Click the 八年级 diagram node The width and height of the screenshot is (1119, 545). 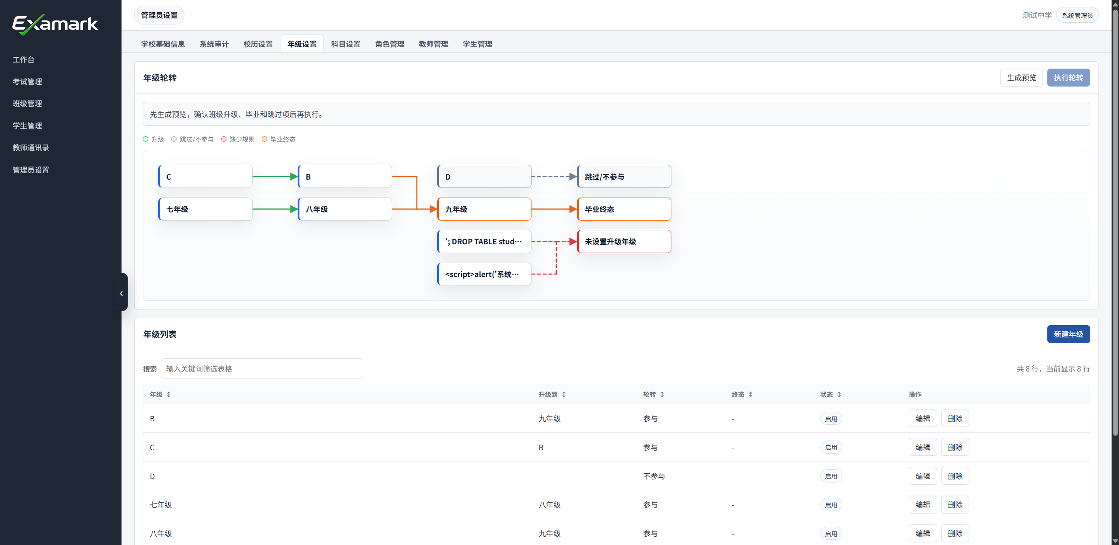[345, 209]
